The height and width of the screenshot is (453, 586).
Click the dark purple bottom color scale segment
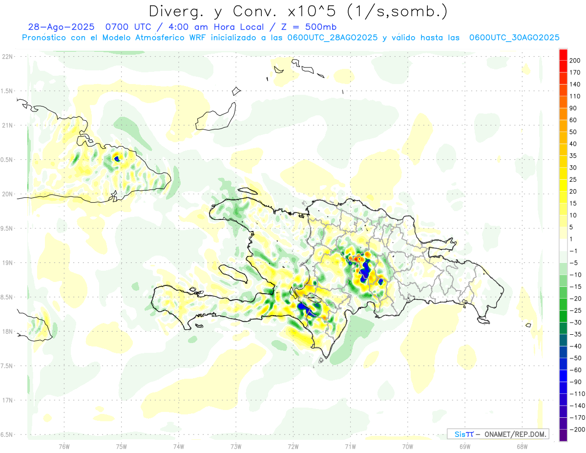(563, 435)
